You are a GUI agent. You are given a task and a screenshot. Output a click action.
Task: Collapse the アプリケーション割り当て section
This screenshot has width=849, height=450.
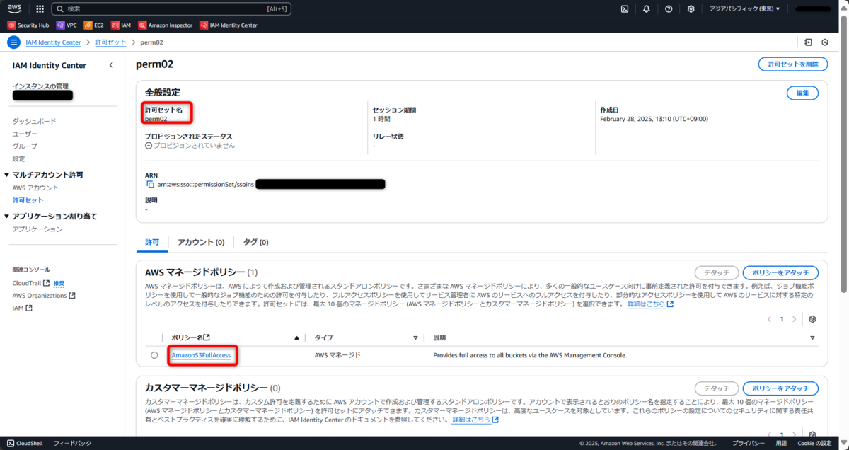7,217
